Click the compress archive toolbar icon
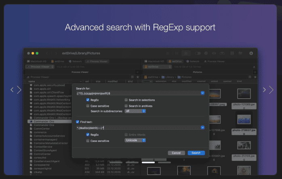 232,53
